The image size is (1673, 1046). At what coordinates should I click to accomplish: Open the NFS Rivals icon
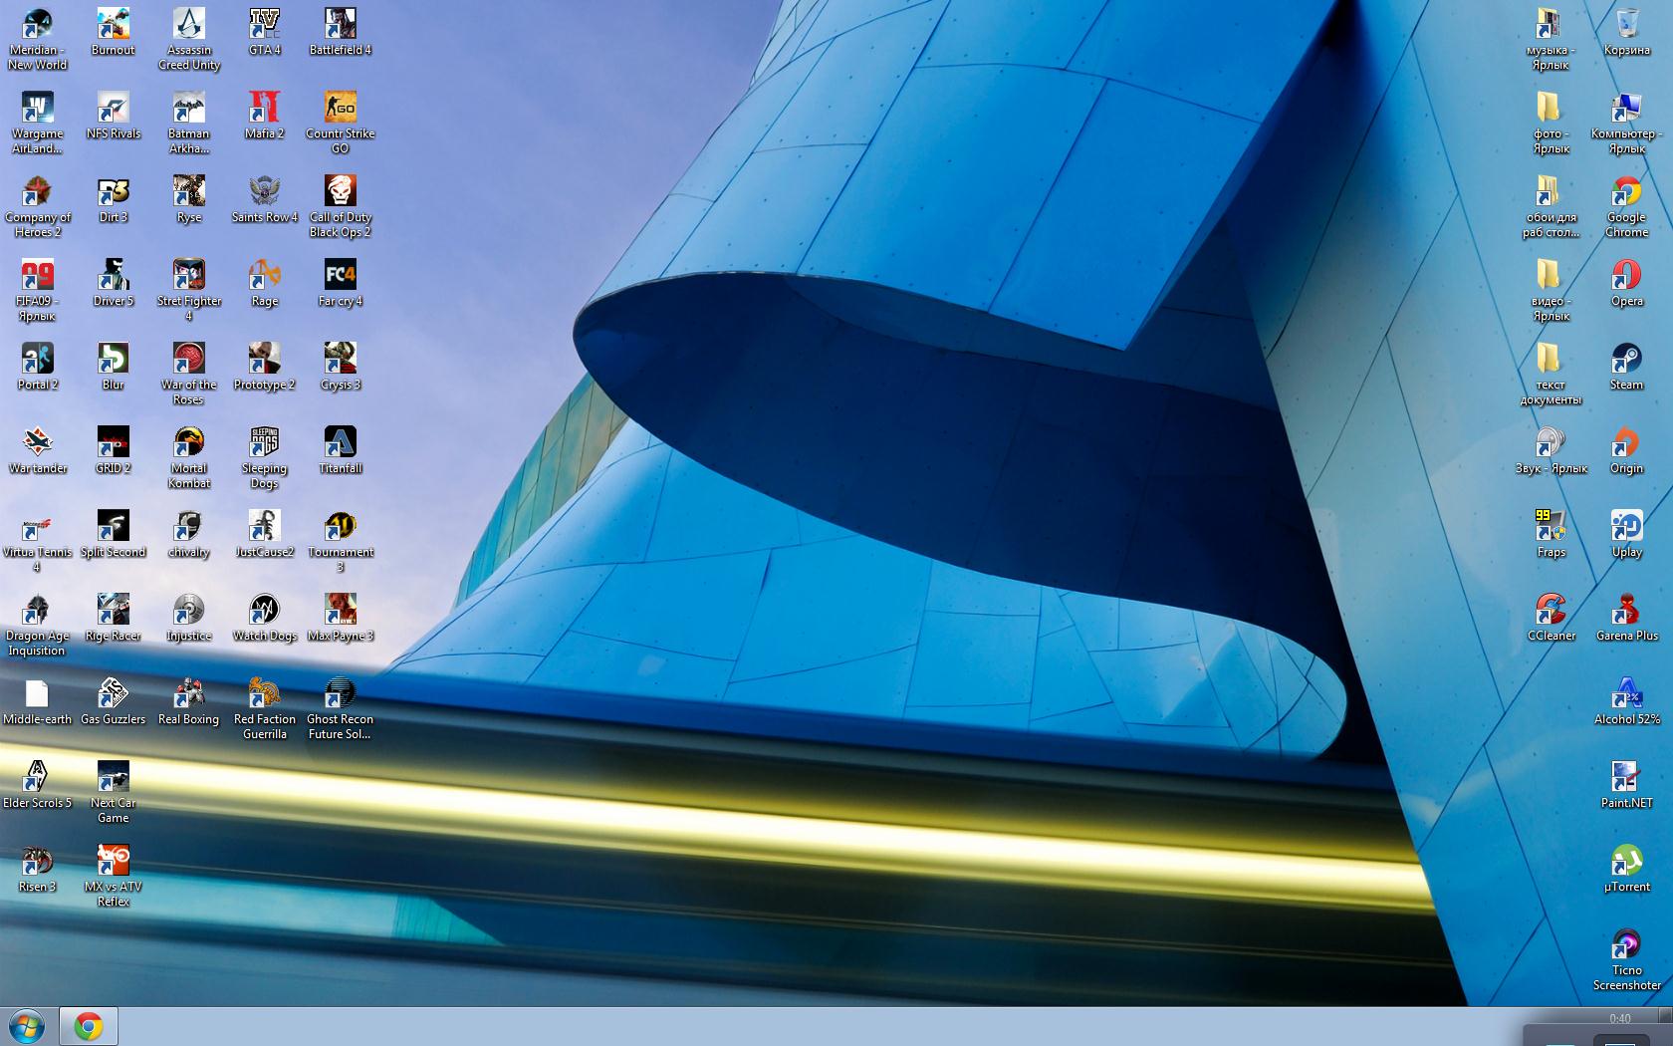[113, 116]
